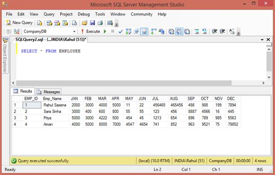The width and height of the screenshot is (275, 175).
Task: Open an Analysis Services DMX Query
Action: pyautogui.click(x=57, y=23)
